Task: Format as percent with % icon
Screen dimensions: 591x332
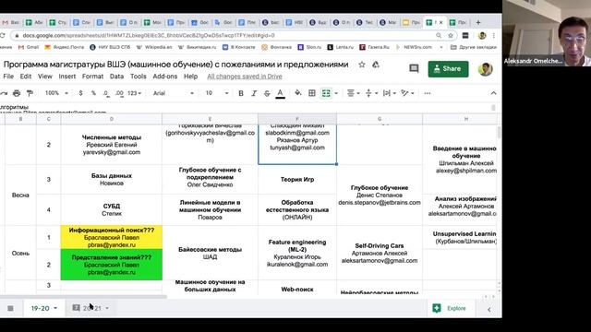Action: [93, 93]
